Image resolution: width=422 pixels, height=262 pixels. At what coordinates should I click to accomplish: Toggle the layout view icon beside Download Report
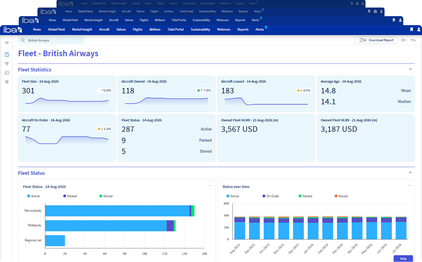(404, 40)
